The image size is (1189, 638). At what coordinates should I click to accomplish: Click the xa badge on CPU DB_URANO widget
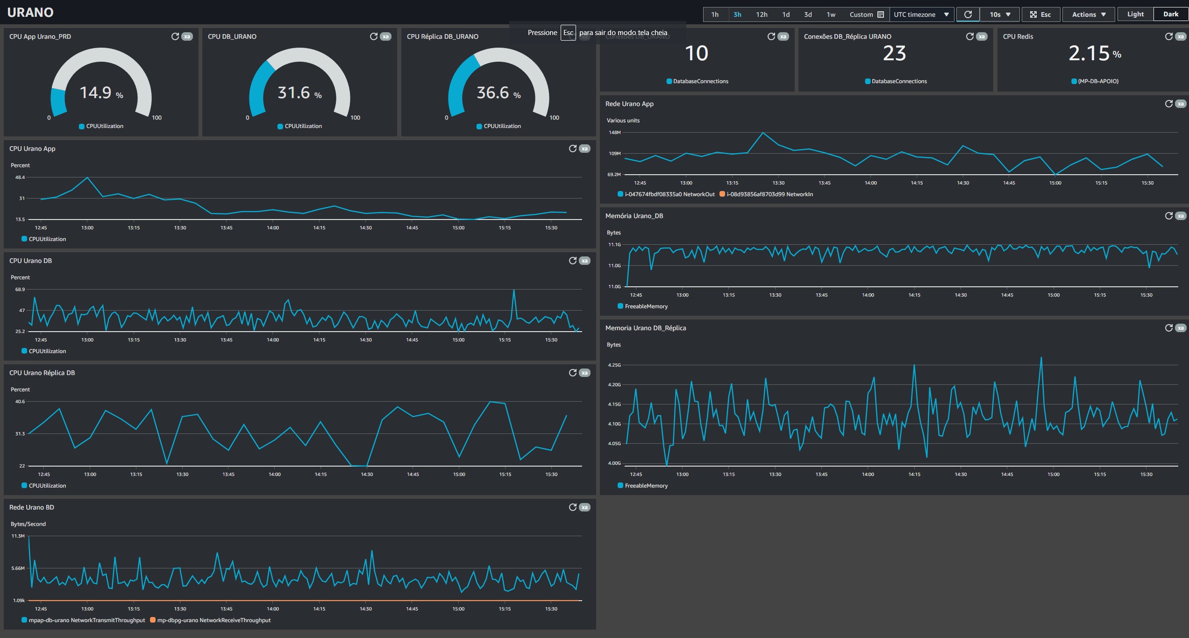click(385, 36)
